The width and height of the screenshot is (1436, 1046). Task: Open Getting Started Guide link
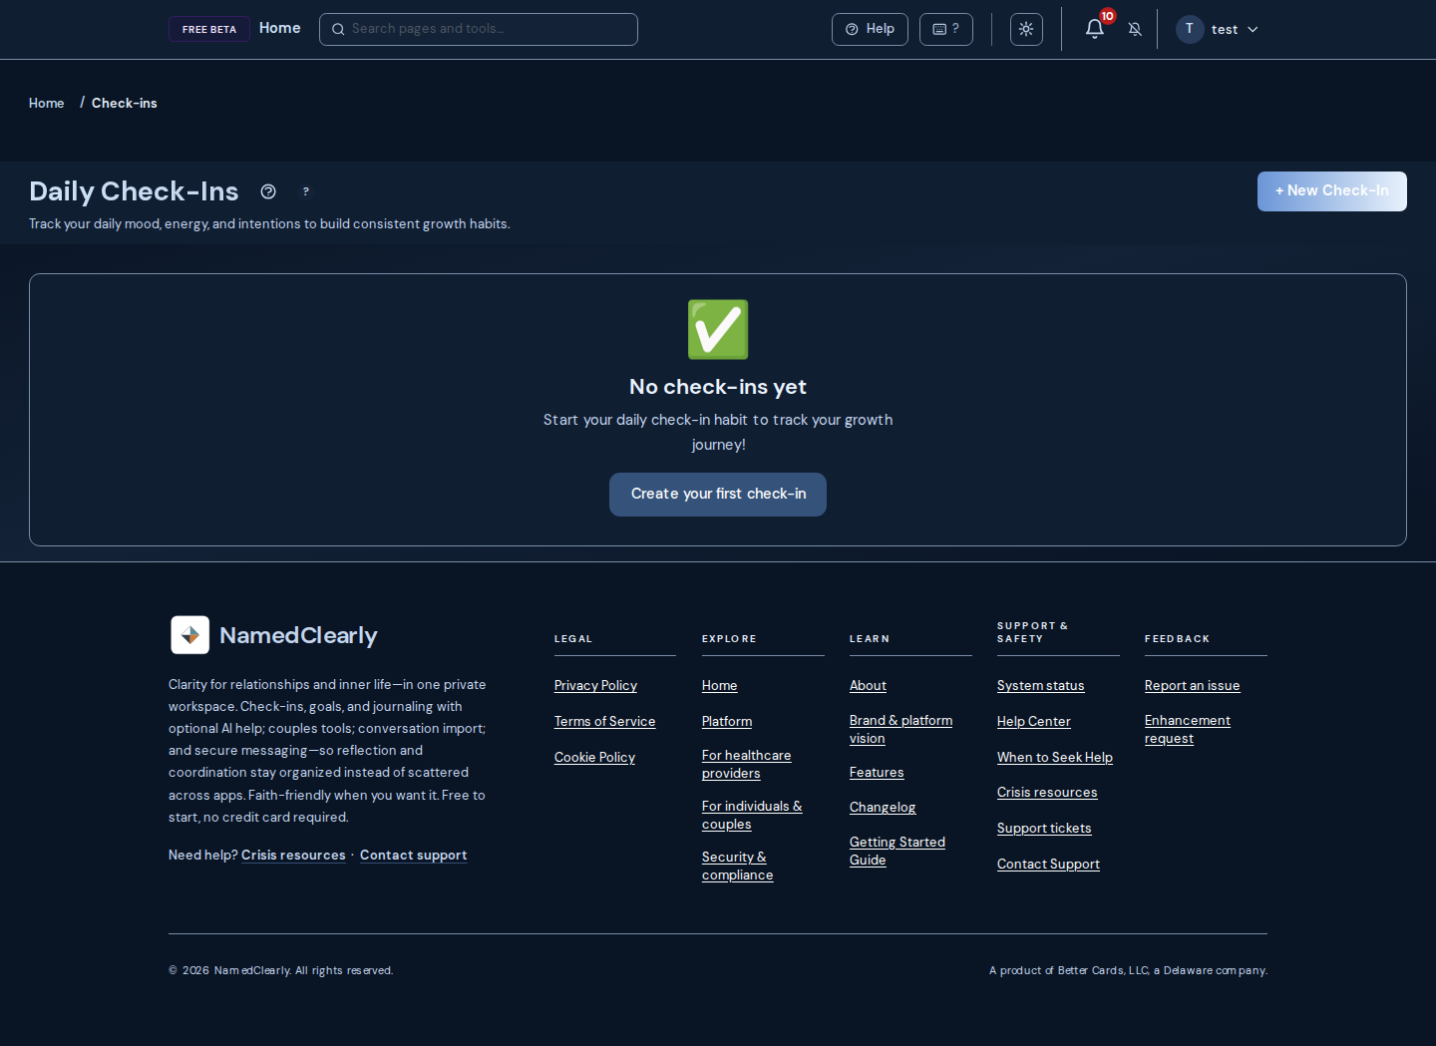pyautogui.click(x=897, y=852)
